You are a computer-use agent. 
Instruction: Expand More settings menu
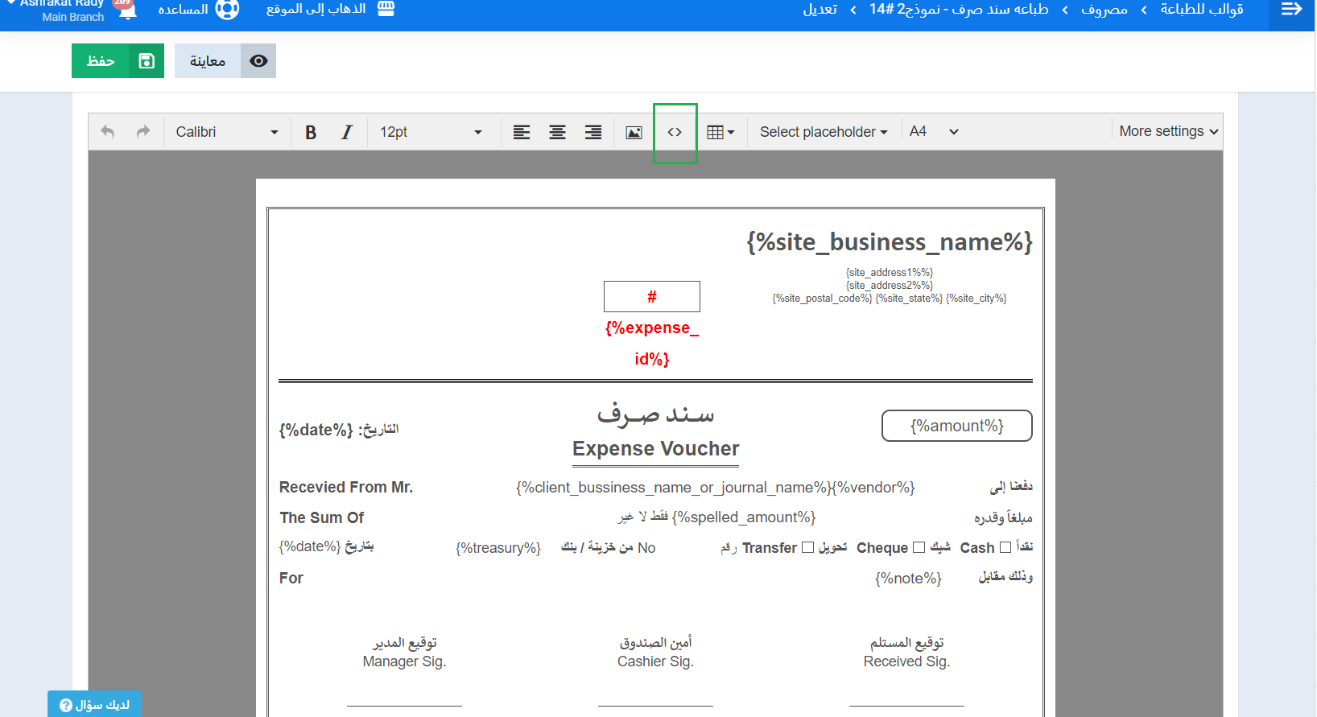click(x=1168, y=132)
